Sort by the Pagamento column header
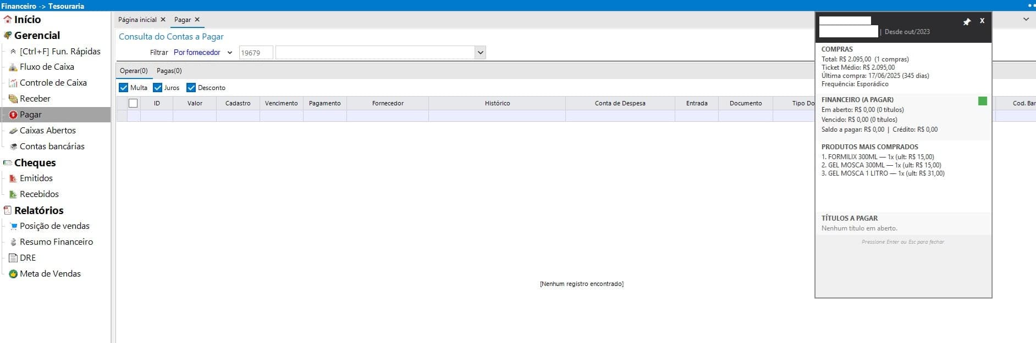The height and width of the screenshot is (343, 1036). tap(325, 103)
